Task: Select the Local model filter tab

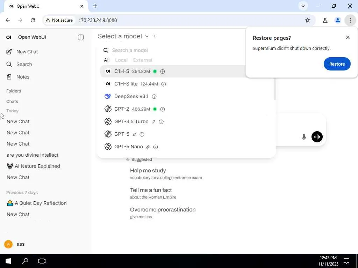Action: (x=121, y=60)
